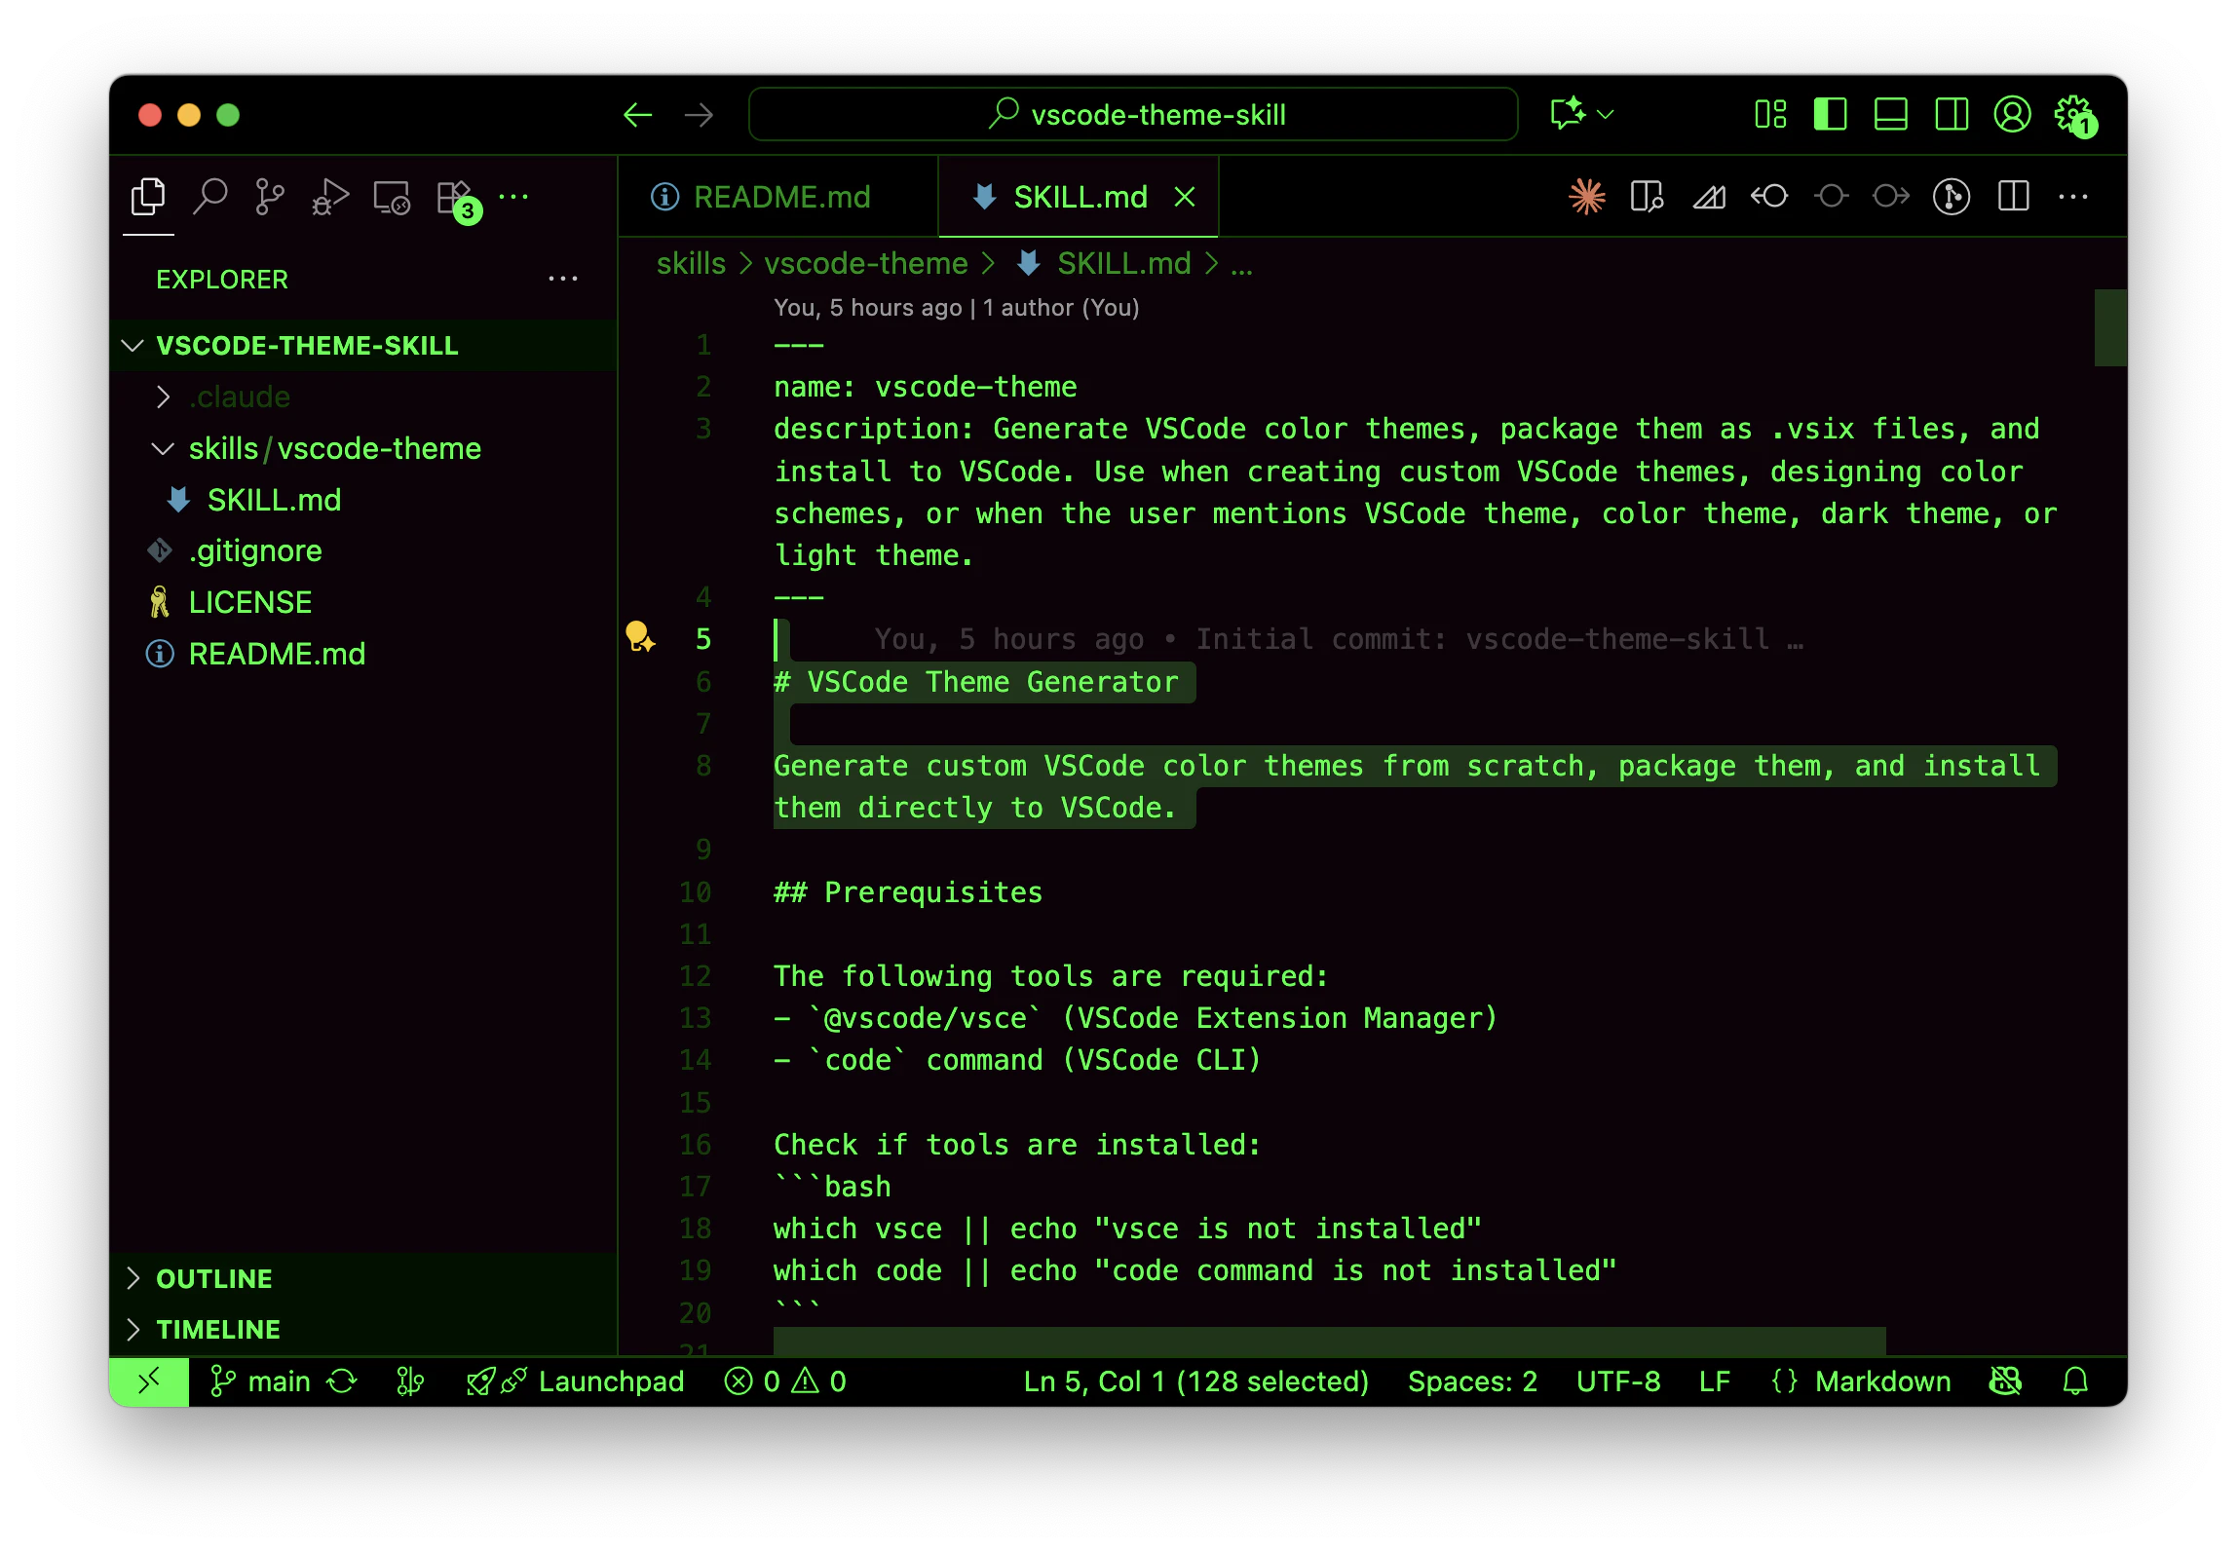The width and height of the screenshot is (2237, 1551).
Task: Customize layout button in title bar
Action: tap(1769, 115)
